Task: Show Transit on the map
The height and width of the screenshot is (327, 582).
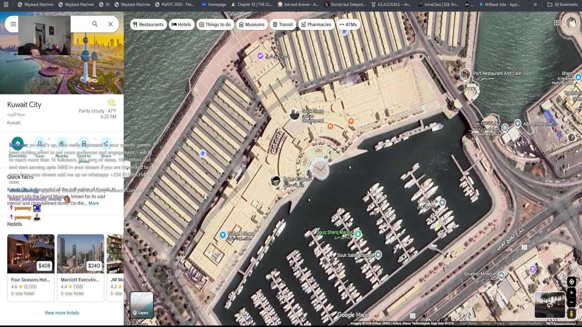Action: tap(283, 25)
